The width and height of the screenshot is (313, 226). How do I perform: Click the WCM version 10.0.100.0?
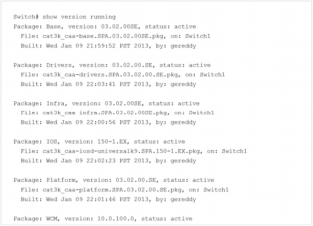point(116,219)
